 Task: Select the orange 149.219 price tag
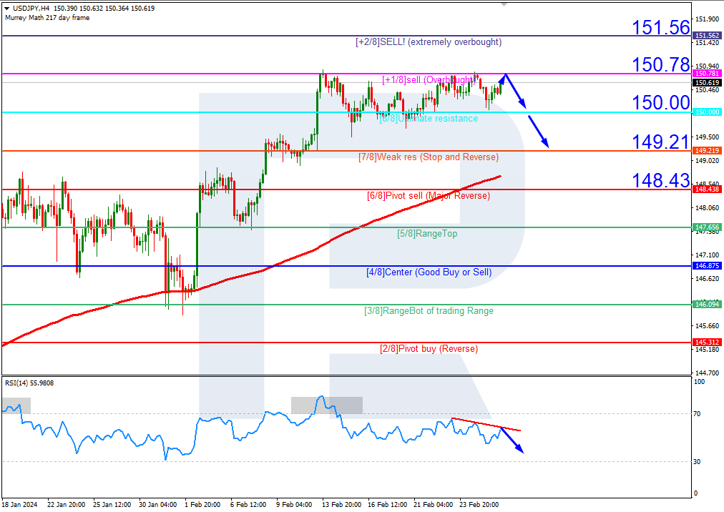(x=705, y=150)
